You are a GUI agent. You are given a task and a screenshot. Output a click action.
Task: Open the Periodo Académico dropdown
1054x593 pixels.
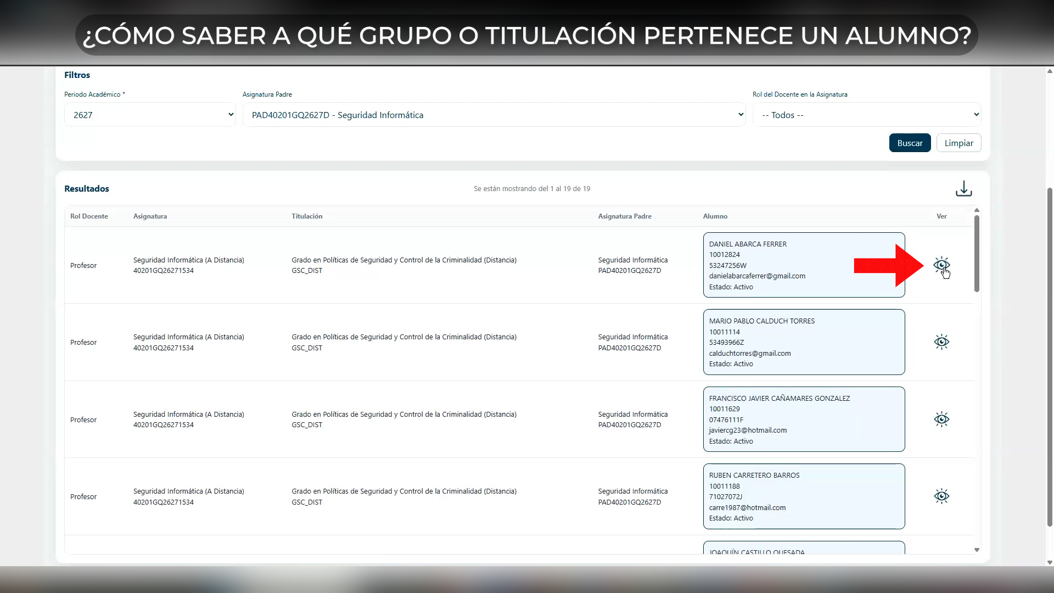pyautogui.click(x=150, y=115)
